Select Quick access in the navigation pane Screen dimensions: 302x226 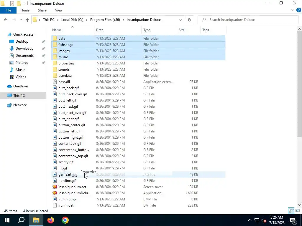point(23,34)
